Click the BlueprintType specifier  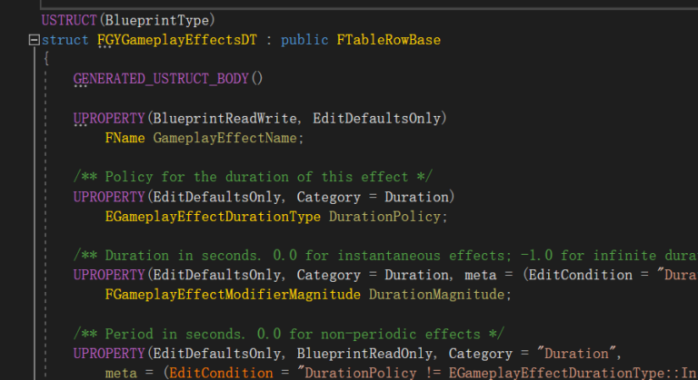157,21
